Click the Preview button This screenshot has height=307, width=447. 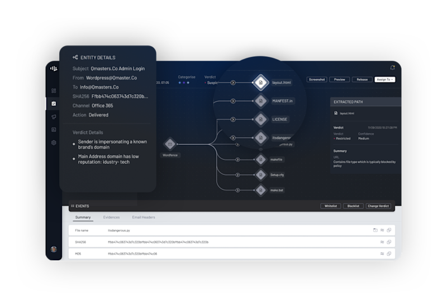click(x=339, y=80)
